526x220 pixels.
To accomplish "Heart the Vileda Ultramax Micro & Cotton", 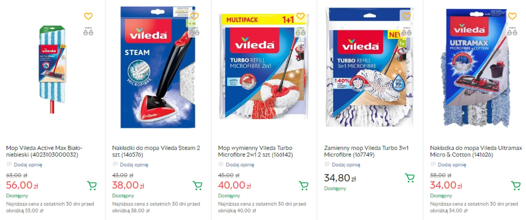I will point(512,16).
